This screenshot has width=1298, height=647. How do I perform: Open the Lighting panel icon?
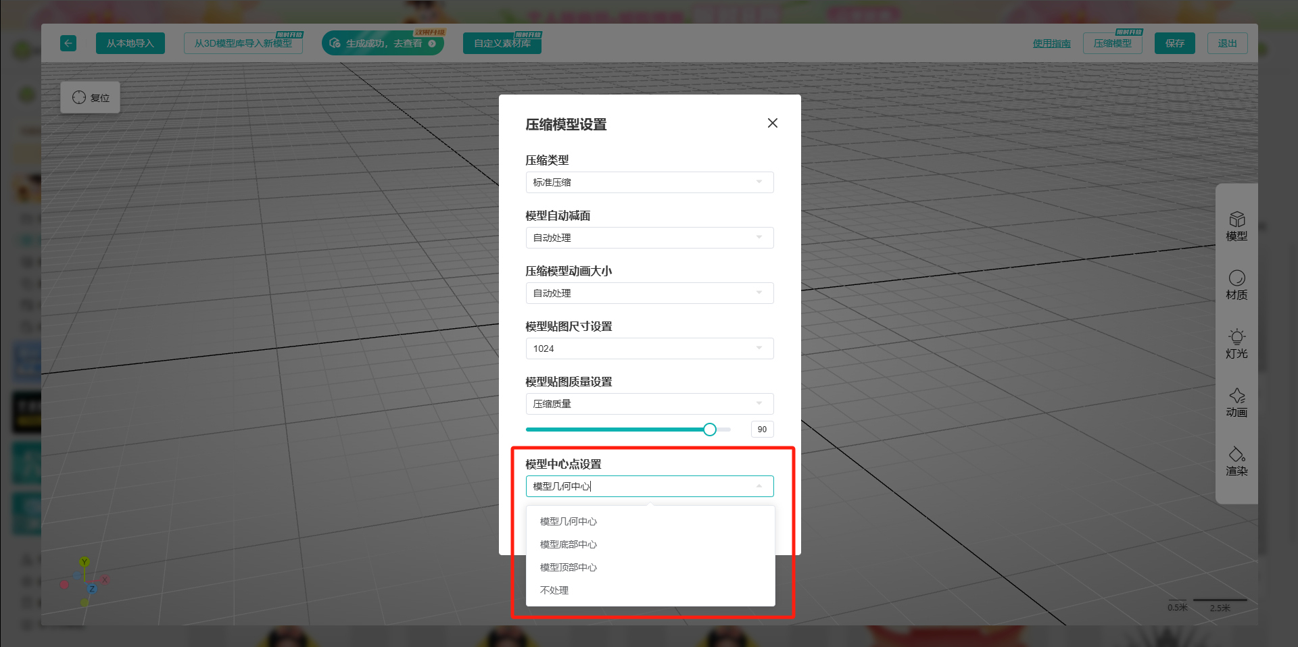[1236, 344]
